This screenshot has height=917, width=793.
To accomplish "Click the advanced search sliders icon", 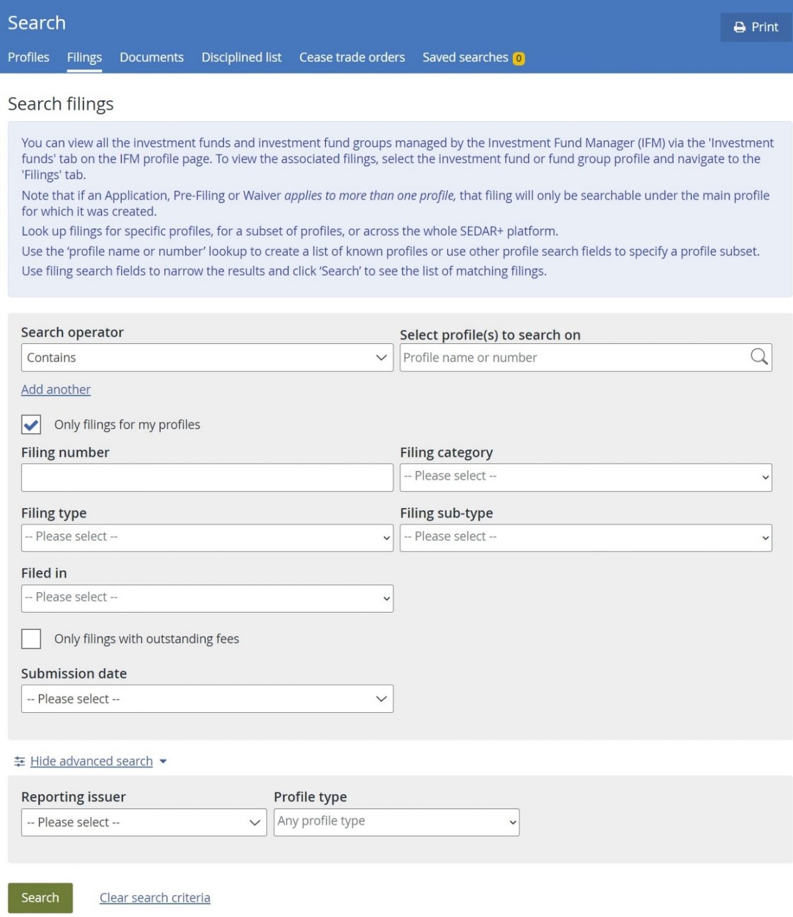I will 20,761.
